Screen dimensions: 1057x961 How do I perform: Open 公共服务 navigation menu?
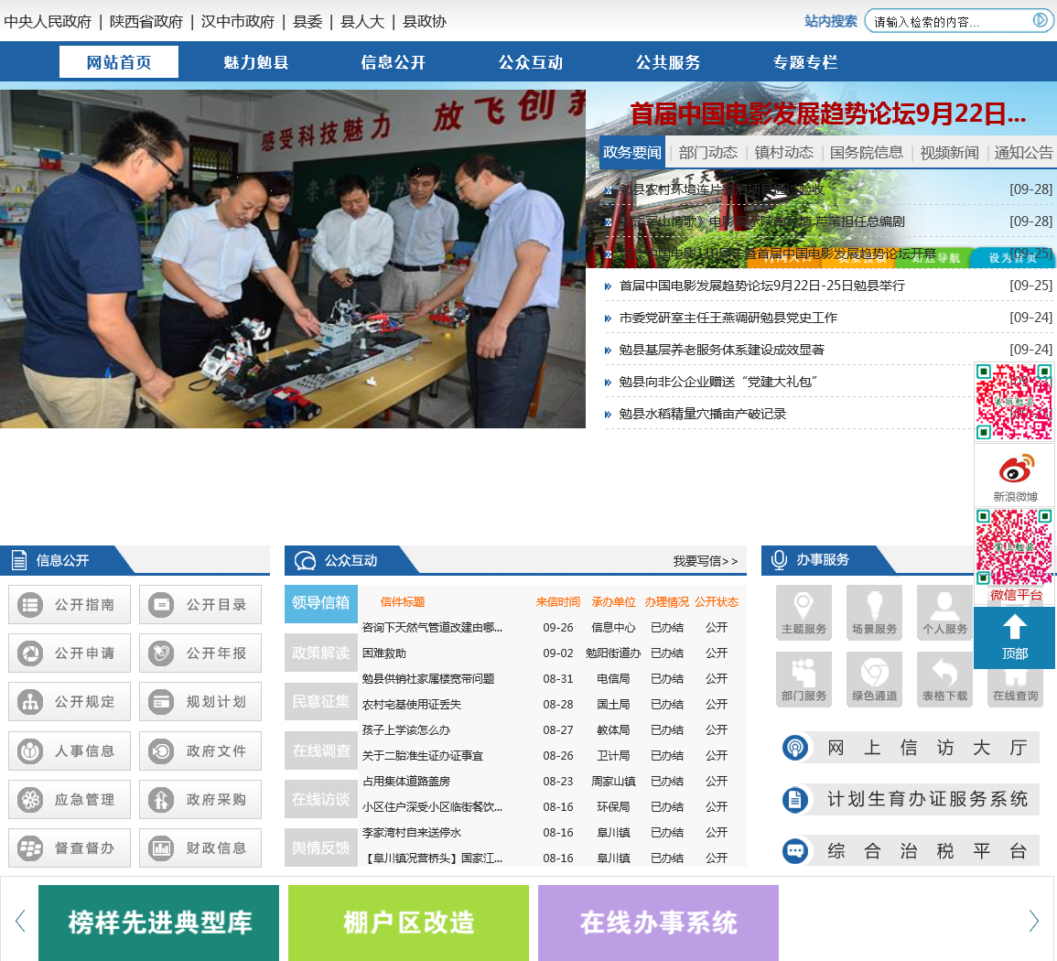(668, 62)
